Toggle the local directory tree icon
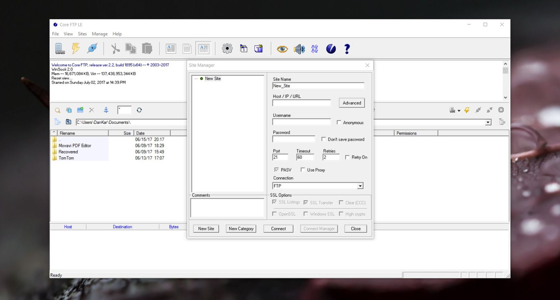The image size is (560, 300). pyautogui.click(x=58, y=122)
